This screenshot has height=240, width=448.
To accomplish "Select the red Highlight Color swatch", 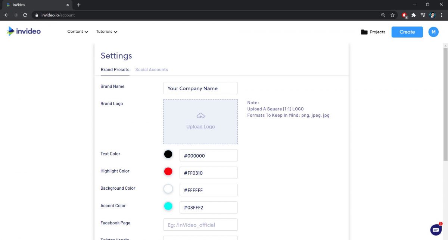I will (168, 171).
